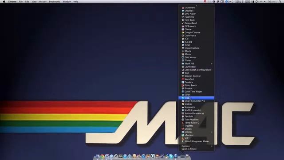The image size is (284, 160).
Task: Open Spotlight search magnifier icon
Action: pos(280,2)
